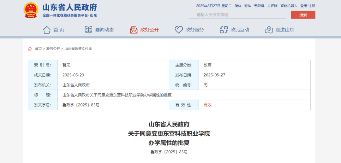Click the document number below the article heading
The image size is (341, 163).
169,152
